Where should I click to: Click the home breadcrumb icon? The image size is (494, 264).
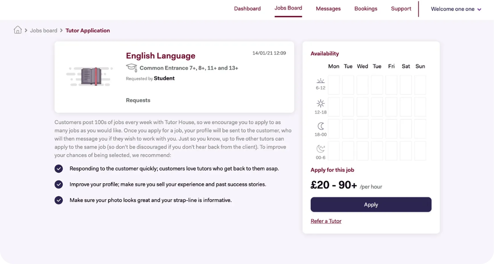click(x=18, y=30)
